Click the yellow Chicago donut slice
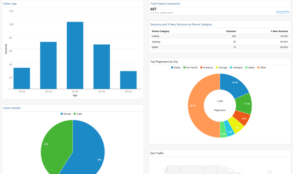Viewport: 293px width, 174px height. 236,126
